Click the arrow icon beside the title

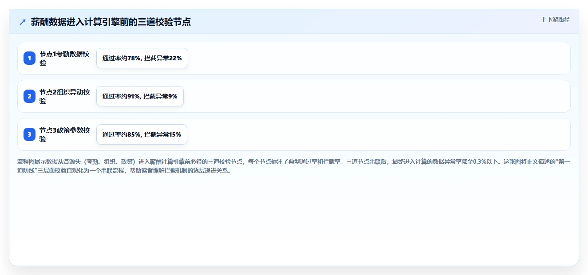pyautogui.click(x=23, y=22)
